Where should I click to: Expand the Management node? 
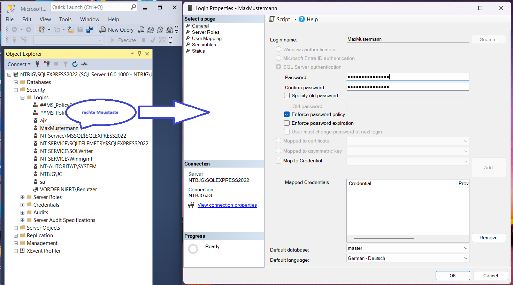click(16, 243)
